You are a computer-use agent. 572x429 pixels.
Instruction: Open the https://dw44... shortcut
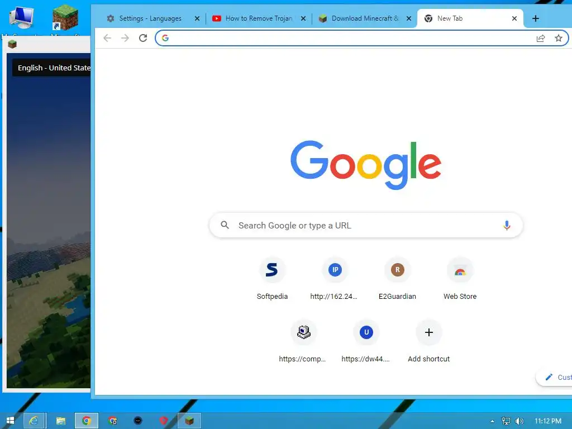click(366, 342)
